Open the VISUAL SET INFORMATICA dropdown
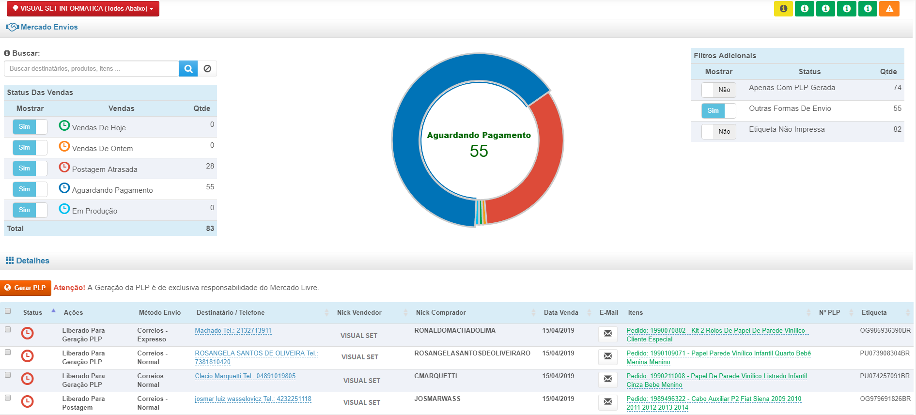Screen dimensions: 916x415 point(83,9)
